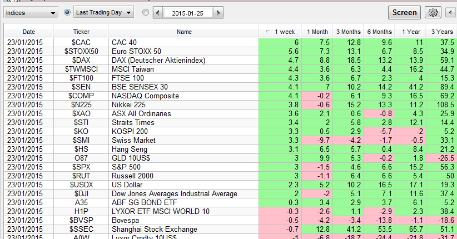The width and height of the screenshot is (457, 239).
Task: Click the previous date arrow
Action: 157,12
